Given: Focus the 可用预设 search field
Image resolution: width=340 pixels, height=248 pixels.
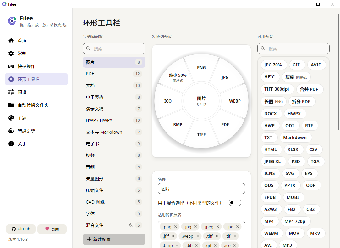Looking at the screenshot, I should tap(293, 48).
